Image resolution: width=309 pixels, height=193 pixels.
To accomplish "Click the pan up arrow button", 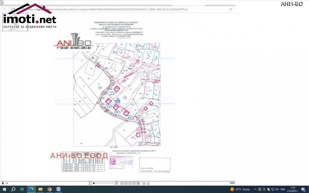I will coord(126,183).
